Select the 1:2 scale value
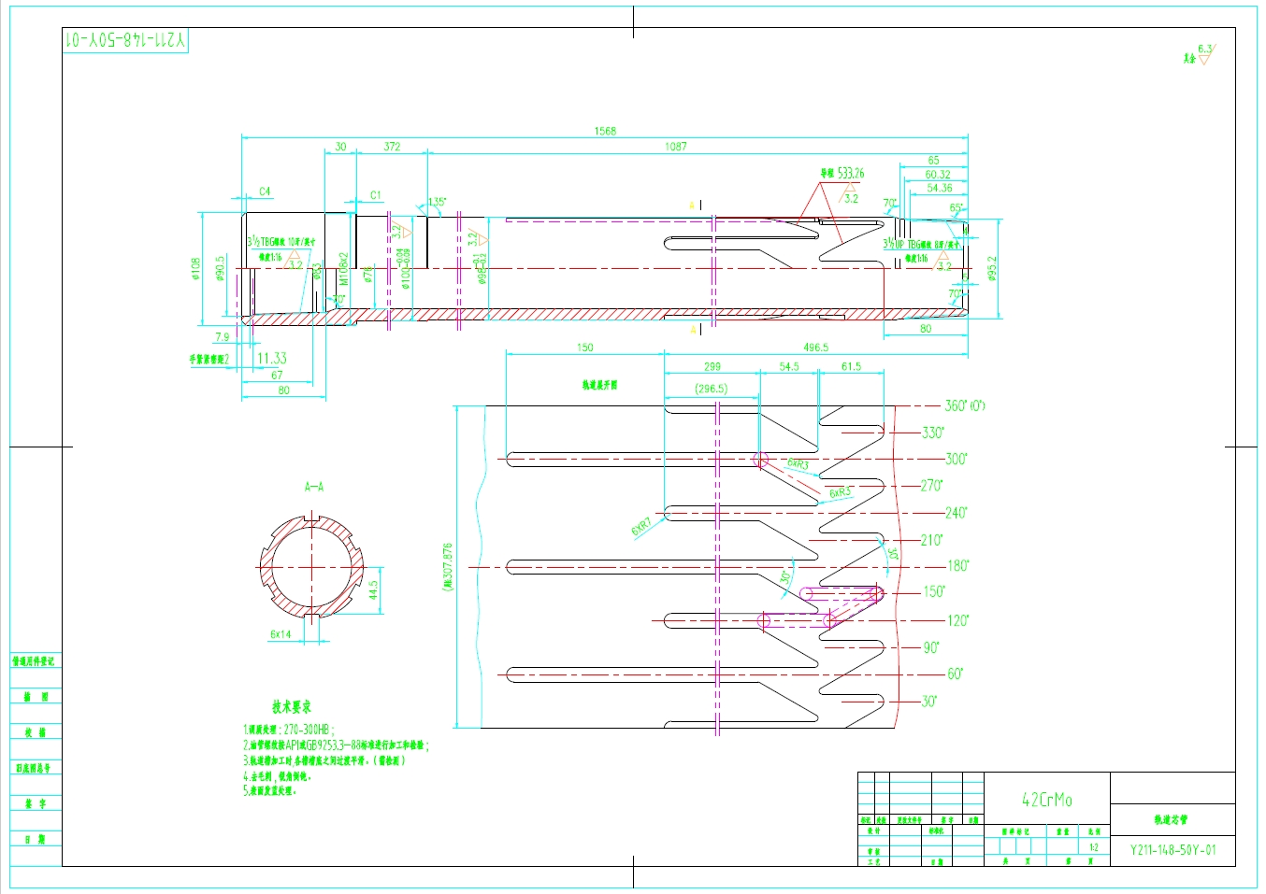Viewport: 1266px width, 894px height. click(1093, 847)
